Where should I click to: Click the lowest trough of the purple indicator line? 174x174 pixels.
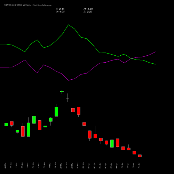[x=69, y=80]
